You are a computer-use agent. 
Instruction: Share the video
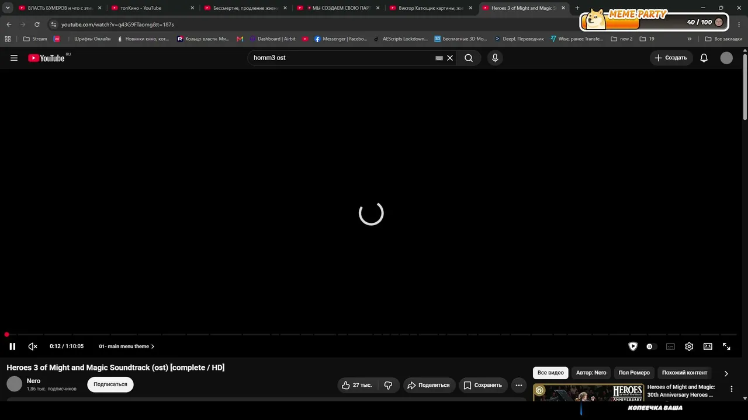[x=429, y=385]
